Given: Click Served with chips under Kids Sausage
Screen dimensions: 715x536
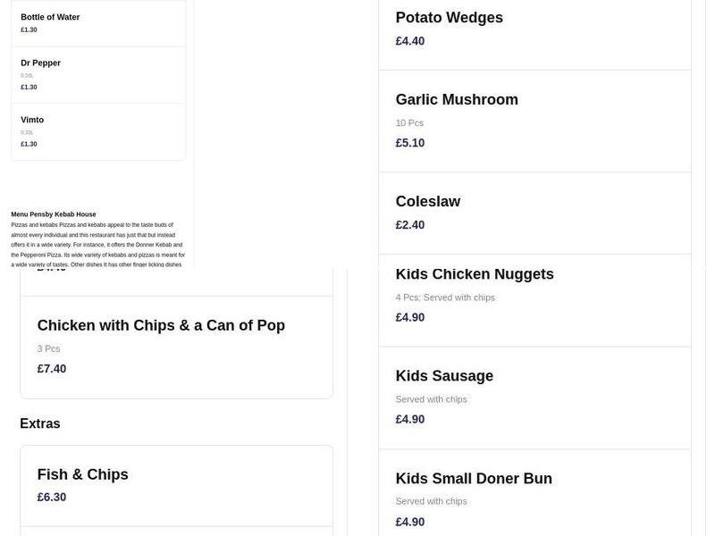Looking at the screenshot, I should pos(432,398).
